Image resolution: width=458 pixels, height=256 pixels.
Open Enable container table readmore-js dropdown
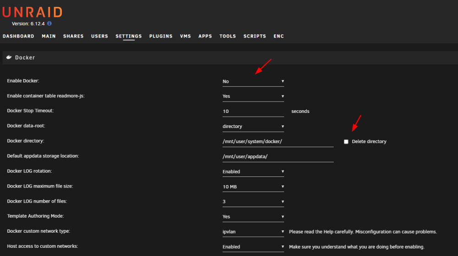pos(253,96)
